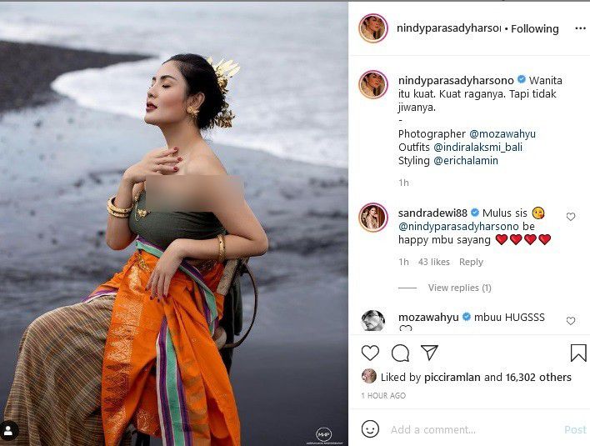
Task: Open @mozawahyu photographer mention
Action: click(502, 134)
